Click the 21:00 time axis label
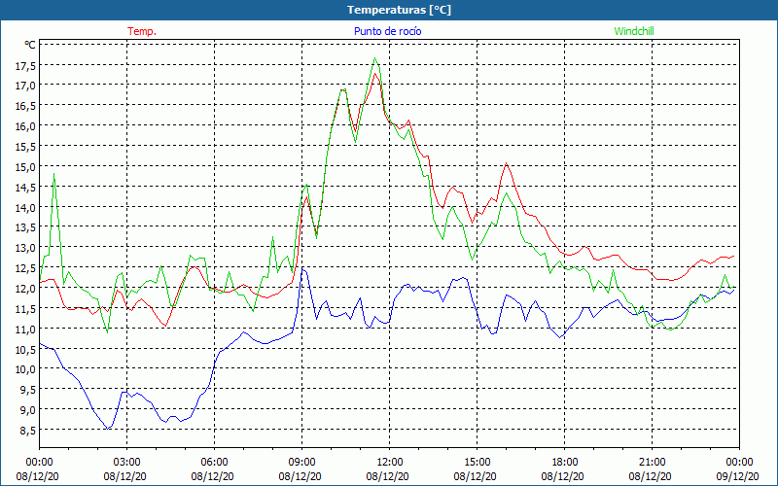Image resolution: width=778 pixels, height=486 pixels. point(652,463)
